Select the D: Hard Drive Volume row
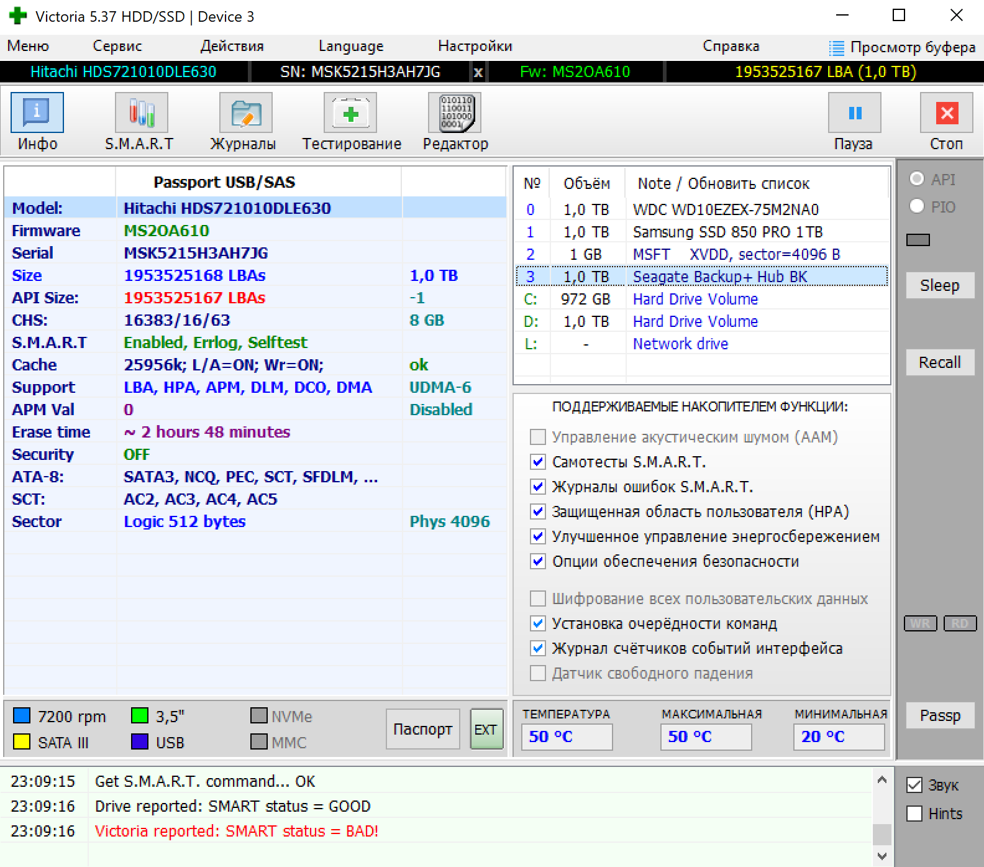Screen dimensions: 984x867 pos(702,321)
